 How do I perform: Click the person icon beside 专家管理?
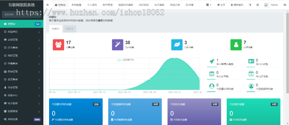click(5, 88)
